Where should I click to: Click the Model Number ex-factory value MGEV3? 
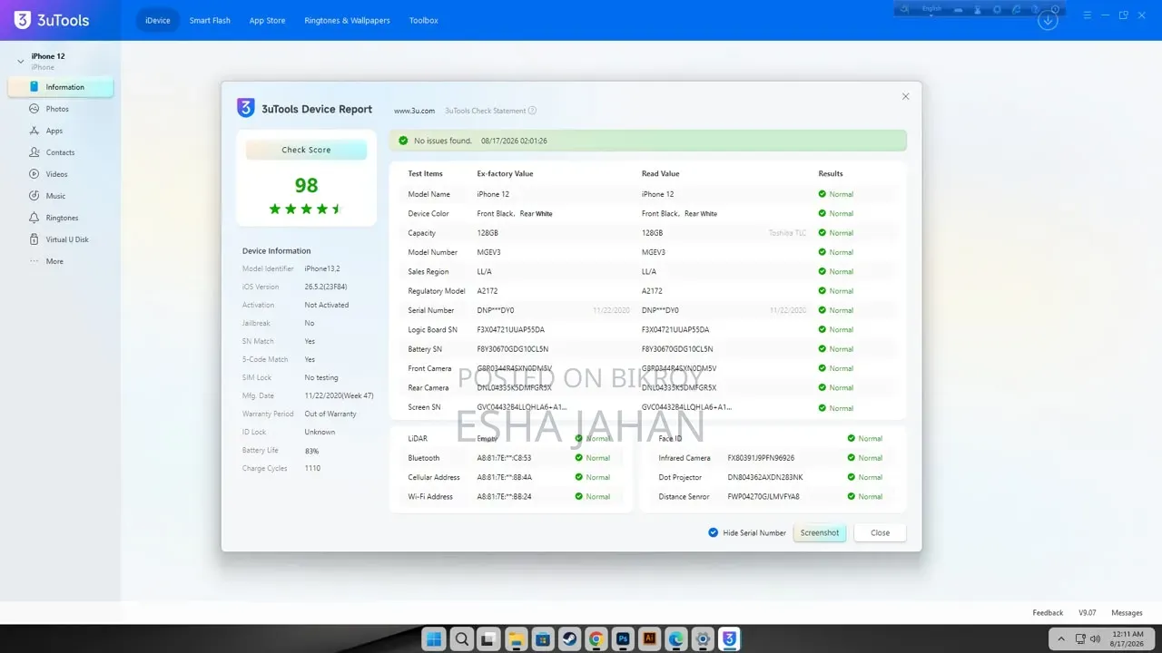(x=488, y=252)
